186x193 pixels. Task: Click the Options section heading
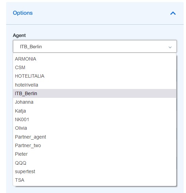click(x=23, y=13)
